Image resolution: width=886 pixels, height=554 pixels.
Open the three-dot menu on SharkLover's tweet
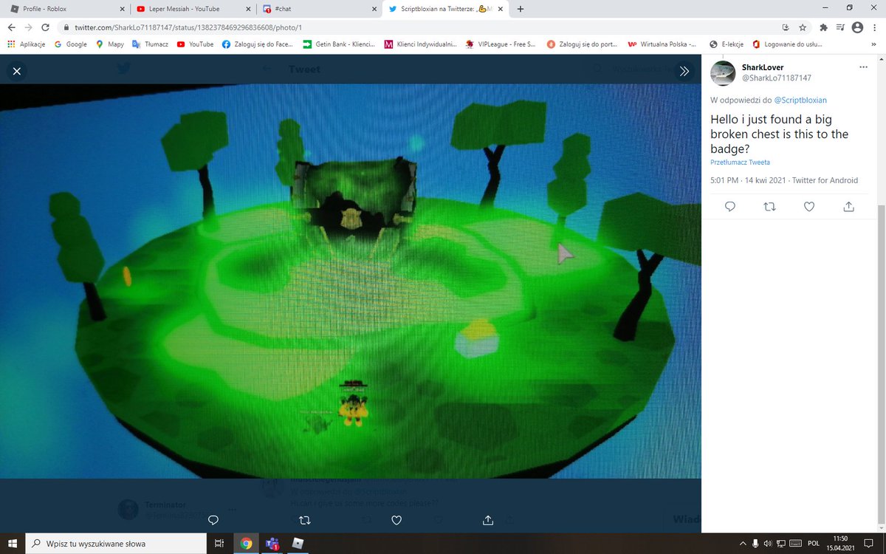click(863, 67)
